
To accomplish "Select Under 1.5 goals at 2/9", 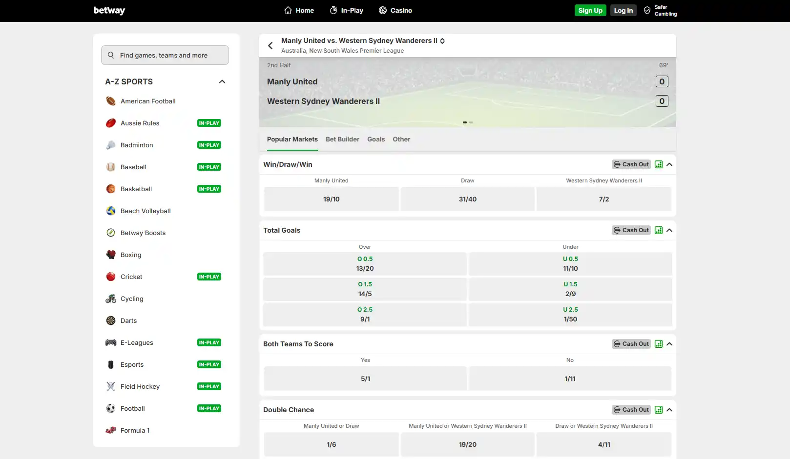I will coord(570,289).
